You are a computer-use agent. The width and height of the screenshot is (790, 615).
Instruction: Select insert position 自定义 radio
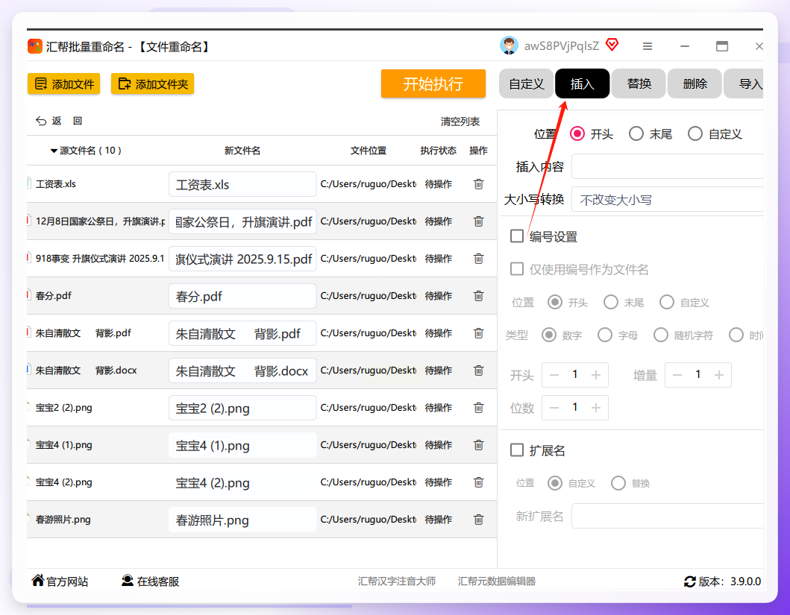pos(695,134)
